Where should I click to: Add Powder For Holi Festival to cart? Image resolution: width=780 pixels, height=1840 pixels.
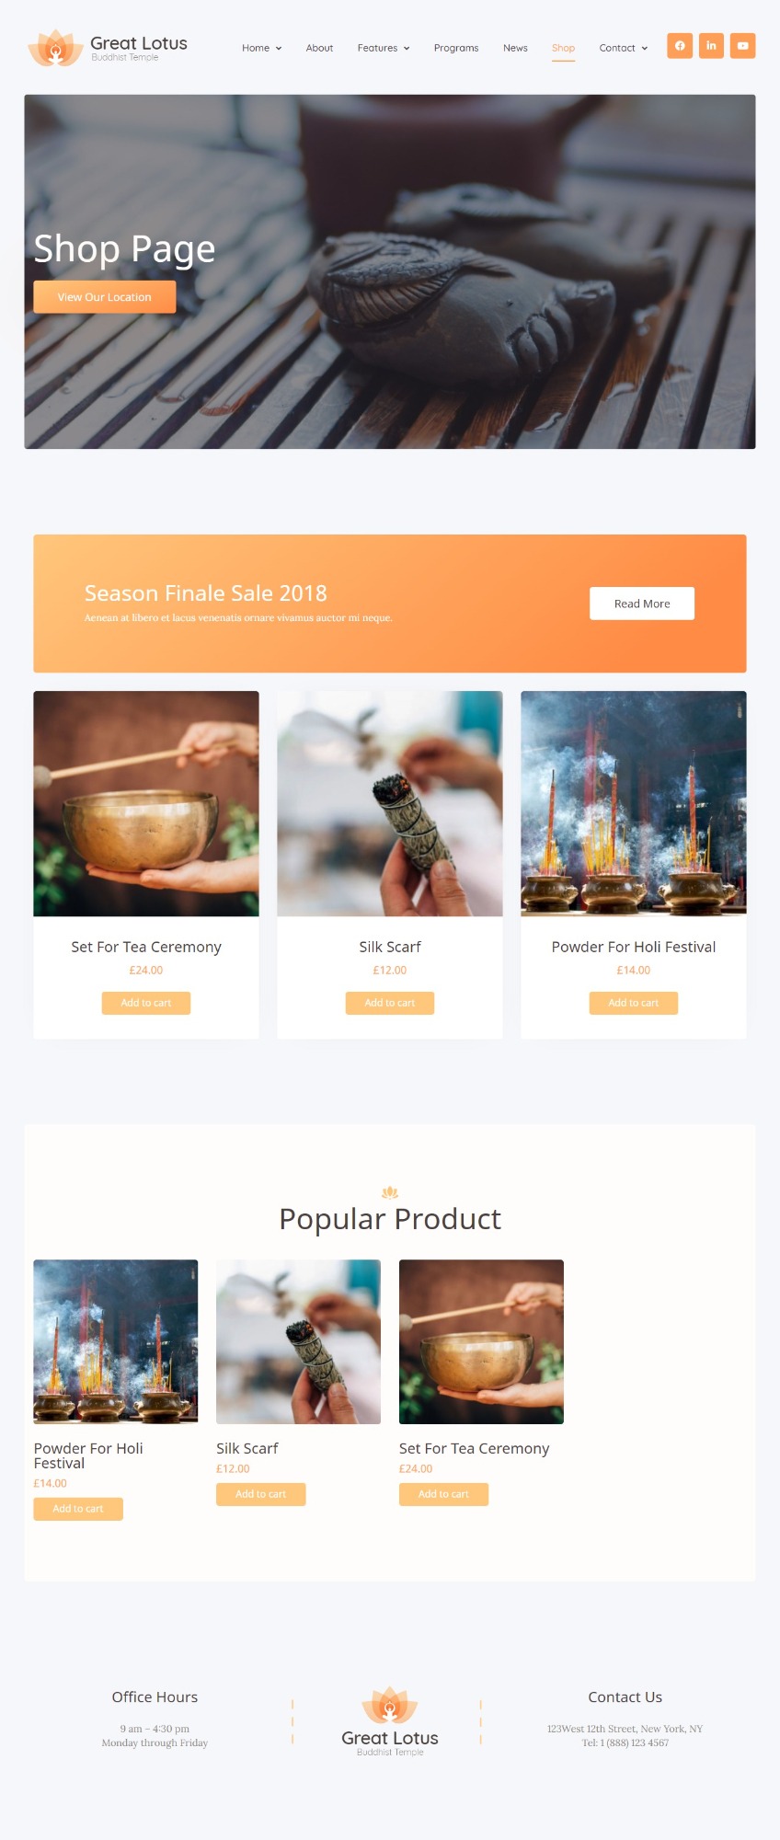point(634,1003)
